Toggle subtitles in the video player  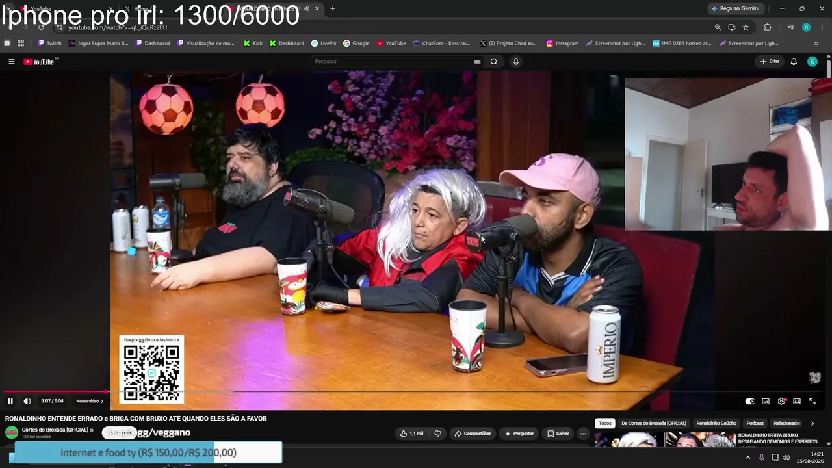(x=766, y=401)
